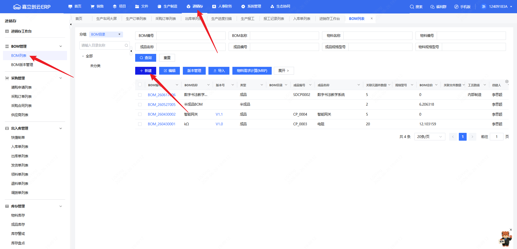Click the 版本管理 button
517x249 pixels.
[194, 71]
